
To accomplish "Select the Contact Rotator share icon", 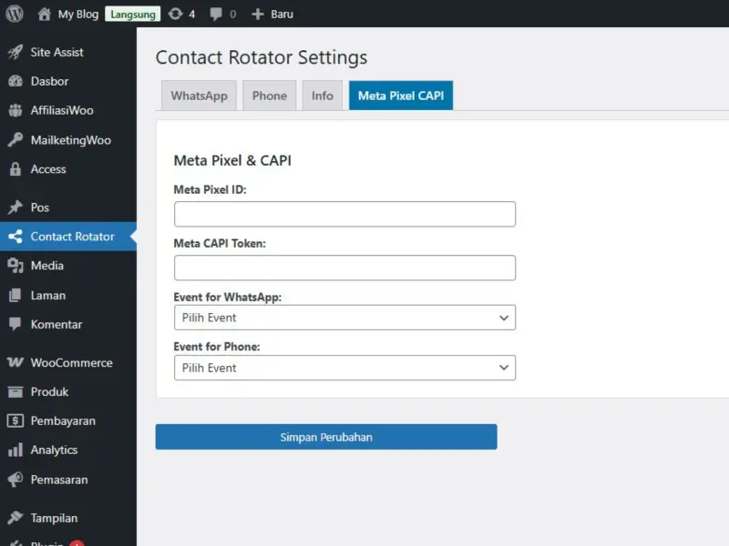I will [15, 237].
